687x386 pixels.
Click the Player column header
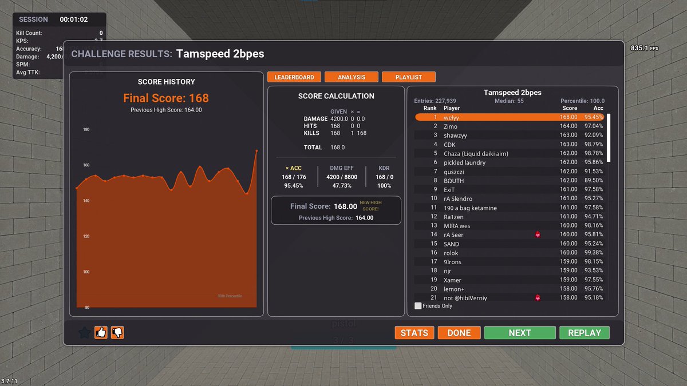[x=452, y=108]
